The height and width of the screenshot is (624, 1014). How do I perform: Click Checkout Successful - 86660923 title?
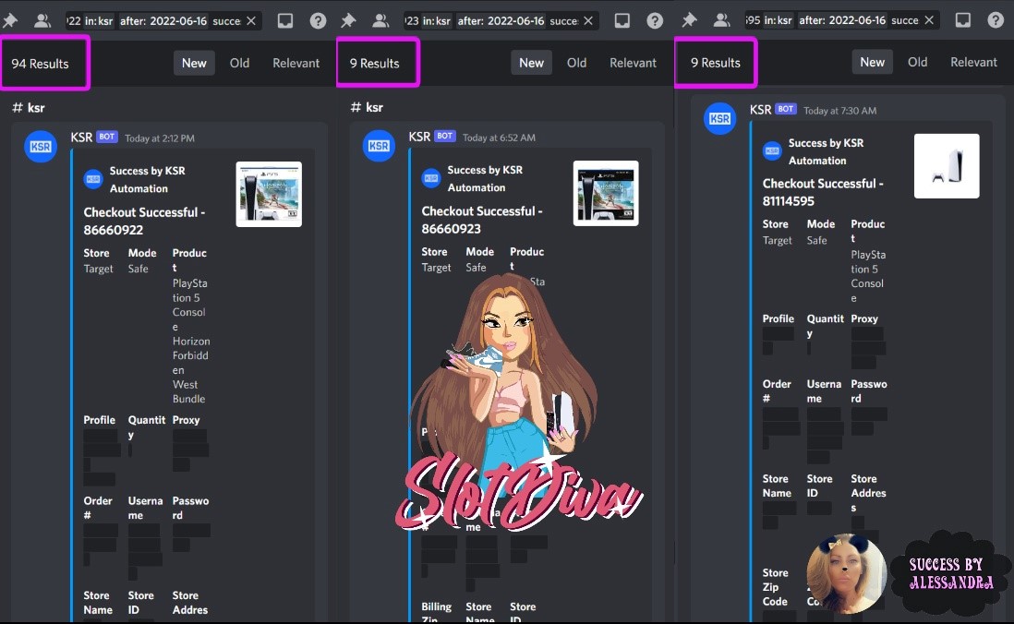[482, 220]
